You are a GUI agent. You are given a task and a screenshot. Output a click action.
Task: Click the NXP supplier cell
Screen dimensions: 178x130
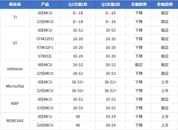15,104
